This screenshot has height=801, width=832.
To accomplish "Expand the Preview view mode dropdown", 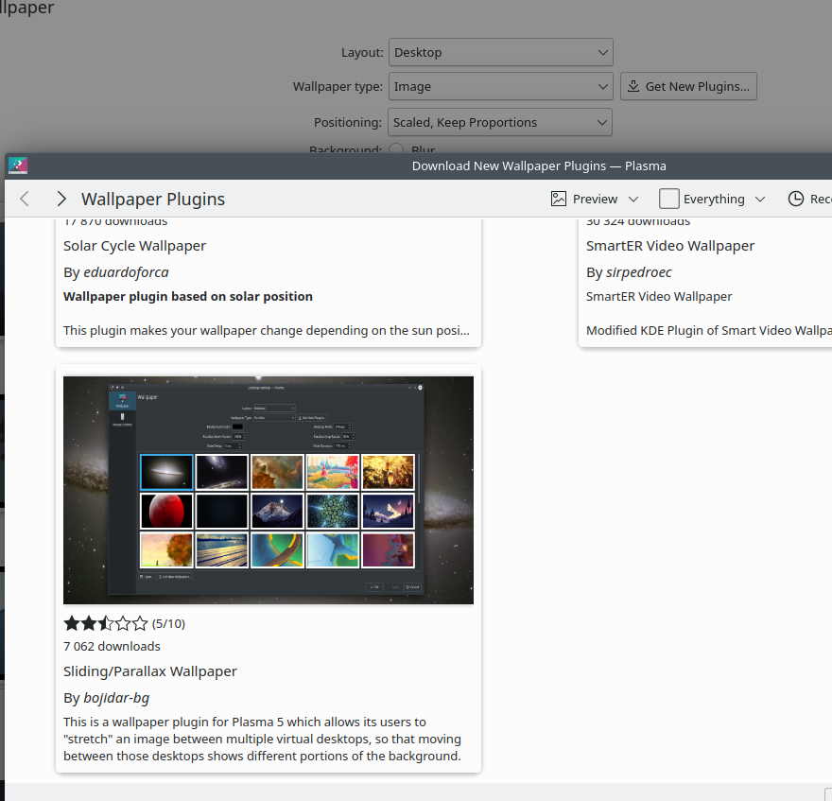I will pyautogui.click(x=633, y=199).
